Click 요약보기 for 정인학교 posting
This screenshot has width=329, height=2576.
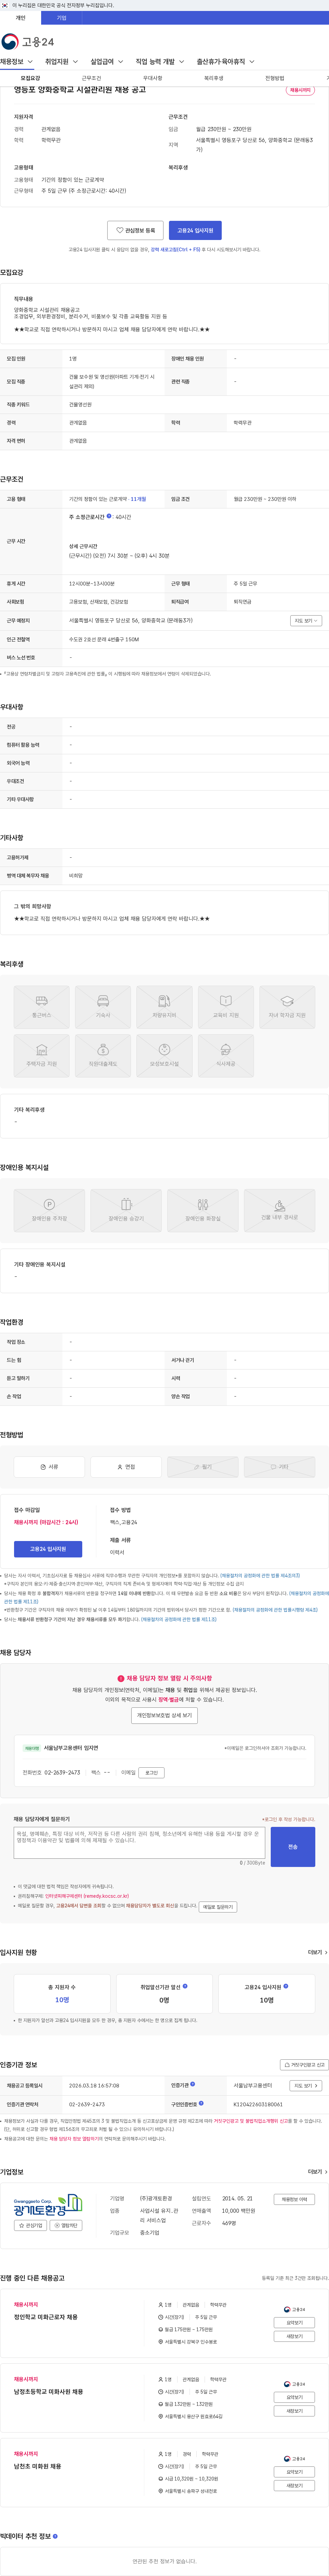click(294, 2323)
